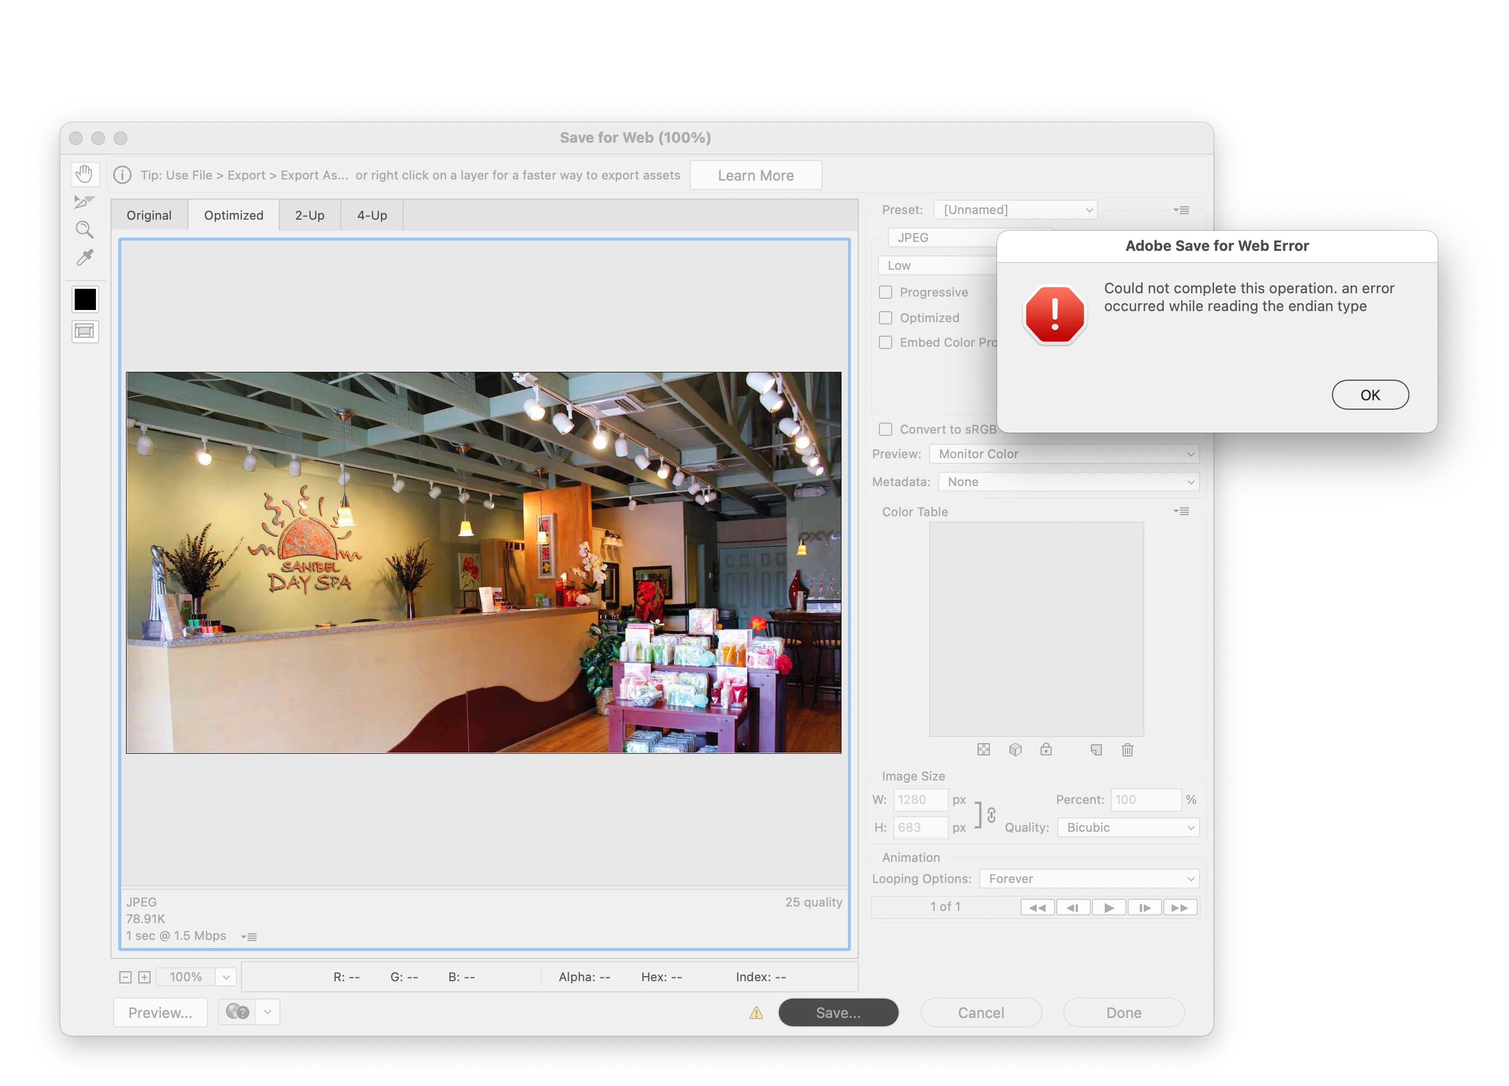The image size is (1509, 1086).
Task: Select the Eyedropper tool
Action: coord(85,258)
